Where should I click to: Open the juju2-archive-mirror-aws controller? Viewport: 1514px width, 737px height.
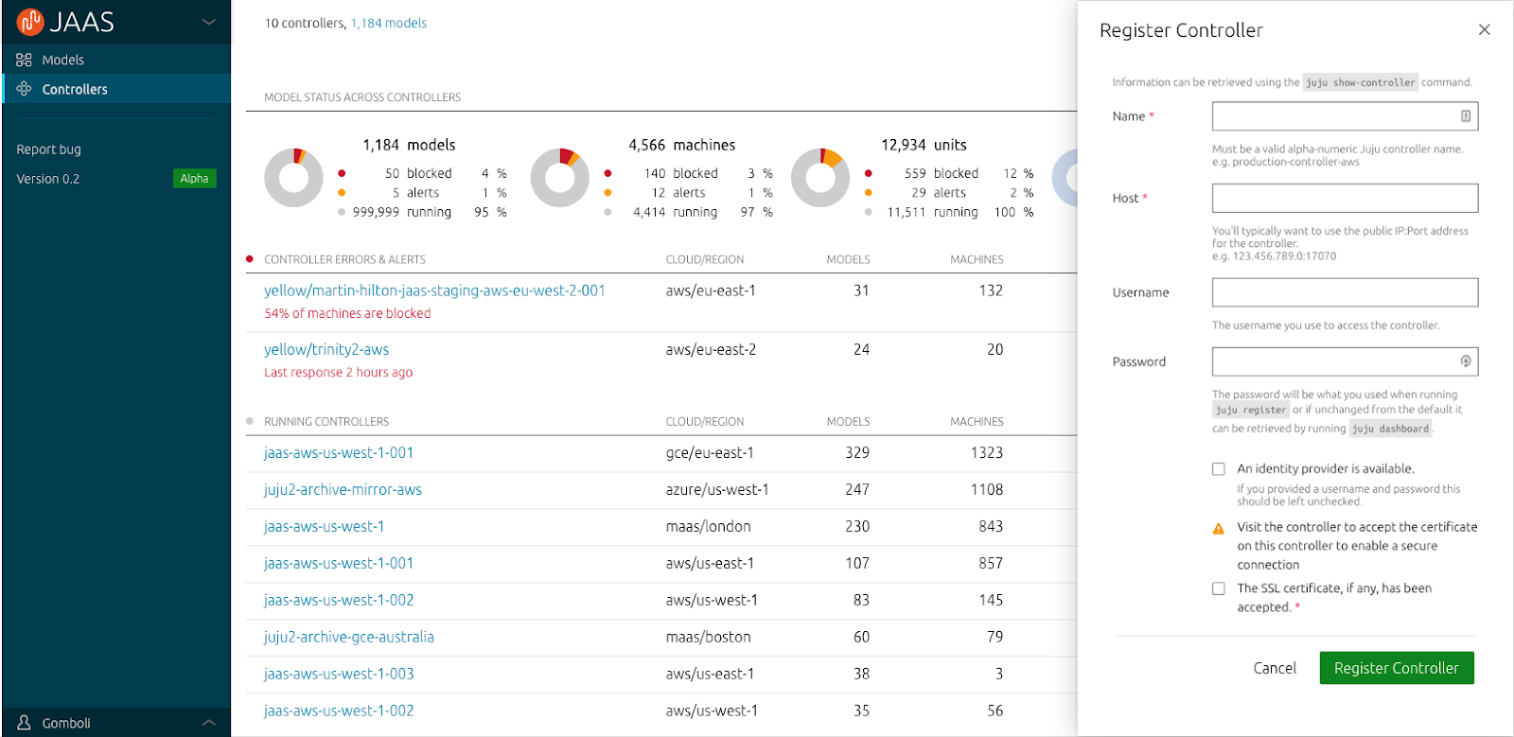tap(343, 489)
